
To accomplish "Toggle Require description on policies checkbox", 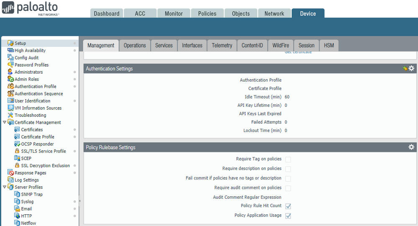I will click(x=288, y=169).
